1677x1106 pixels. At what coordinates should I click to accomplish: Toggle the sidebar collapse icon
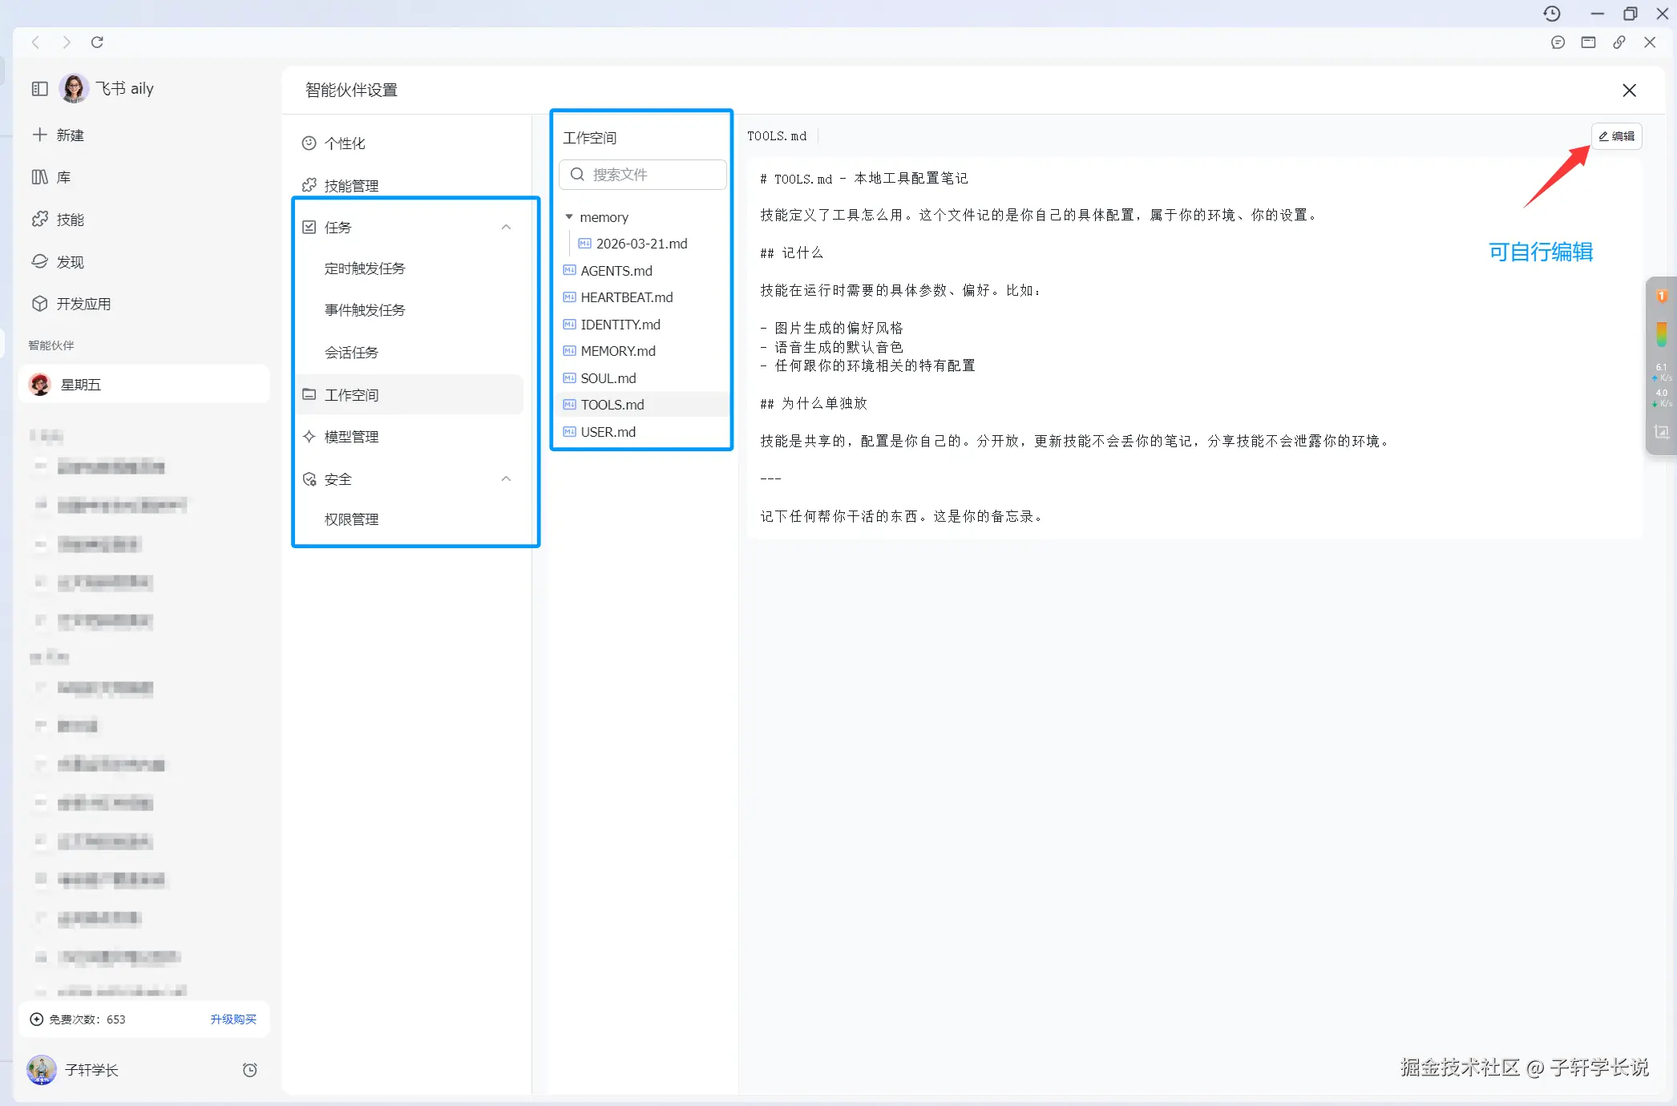[39, 89]
